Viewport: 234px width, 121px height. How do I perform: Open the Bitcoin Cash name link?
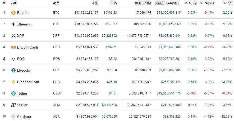coord(27,47)
